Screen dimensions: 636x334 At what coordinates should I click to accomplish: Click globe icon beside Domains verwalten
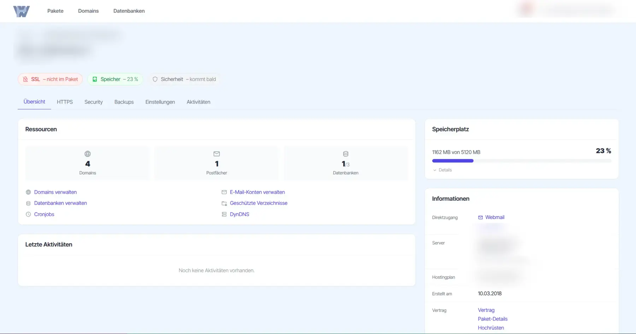28,192
